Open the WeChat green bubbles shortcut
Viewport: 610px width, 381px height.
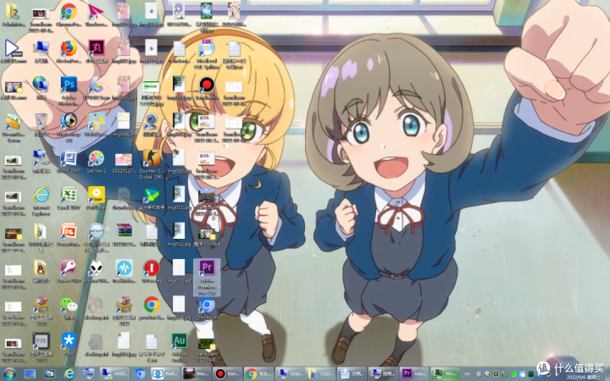pyautogui.click(x=68, y=308)
